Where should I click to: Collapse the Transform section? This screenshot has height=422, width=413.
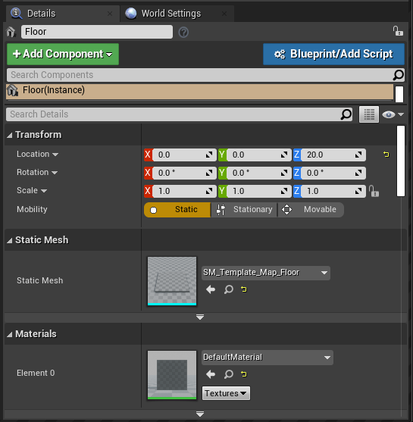(9, 135)
